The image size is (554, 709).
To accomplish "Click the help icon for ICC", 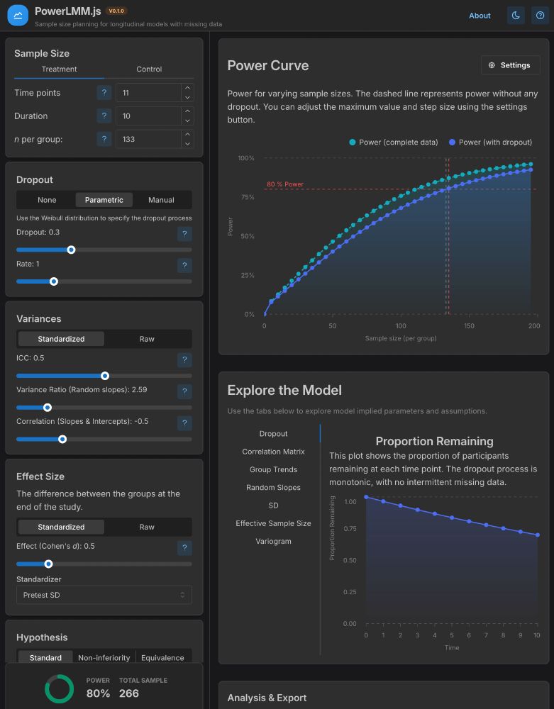I will pos(184,360).
